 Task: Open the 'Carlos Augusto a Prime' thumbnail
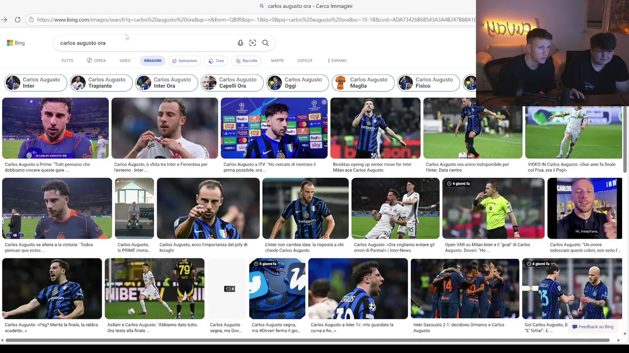pos(56,128)
